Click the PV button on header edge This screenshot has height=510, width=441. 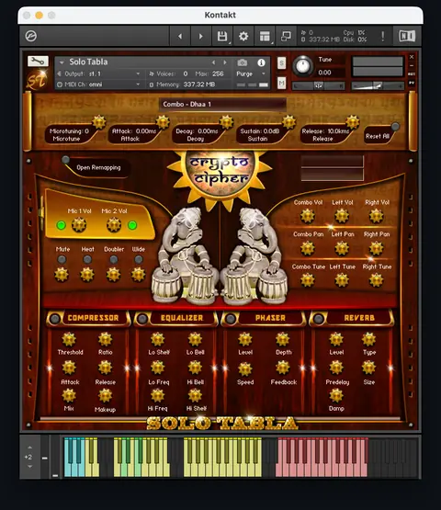click(412, 83)
